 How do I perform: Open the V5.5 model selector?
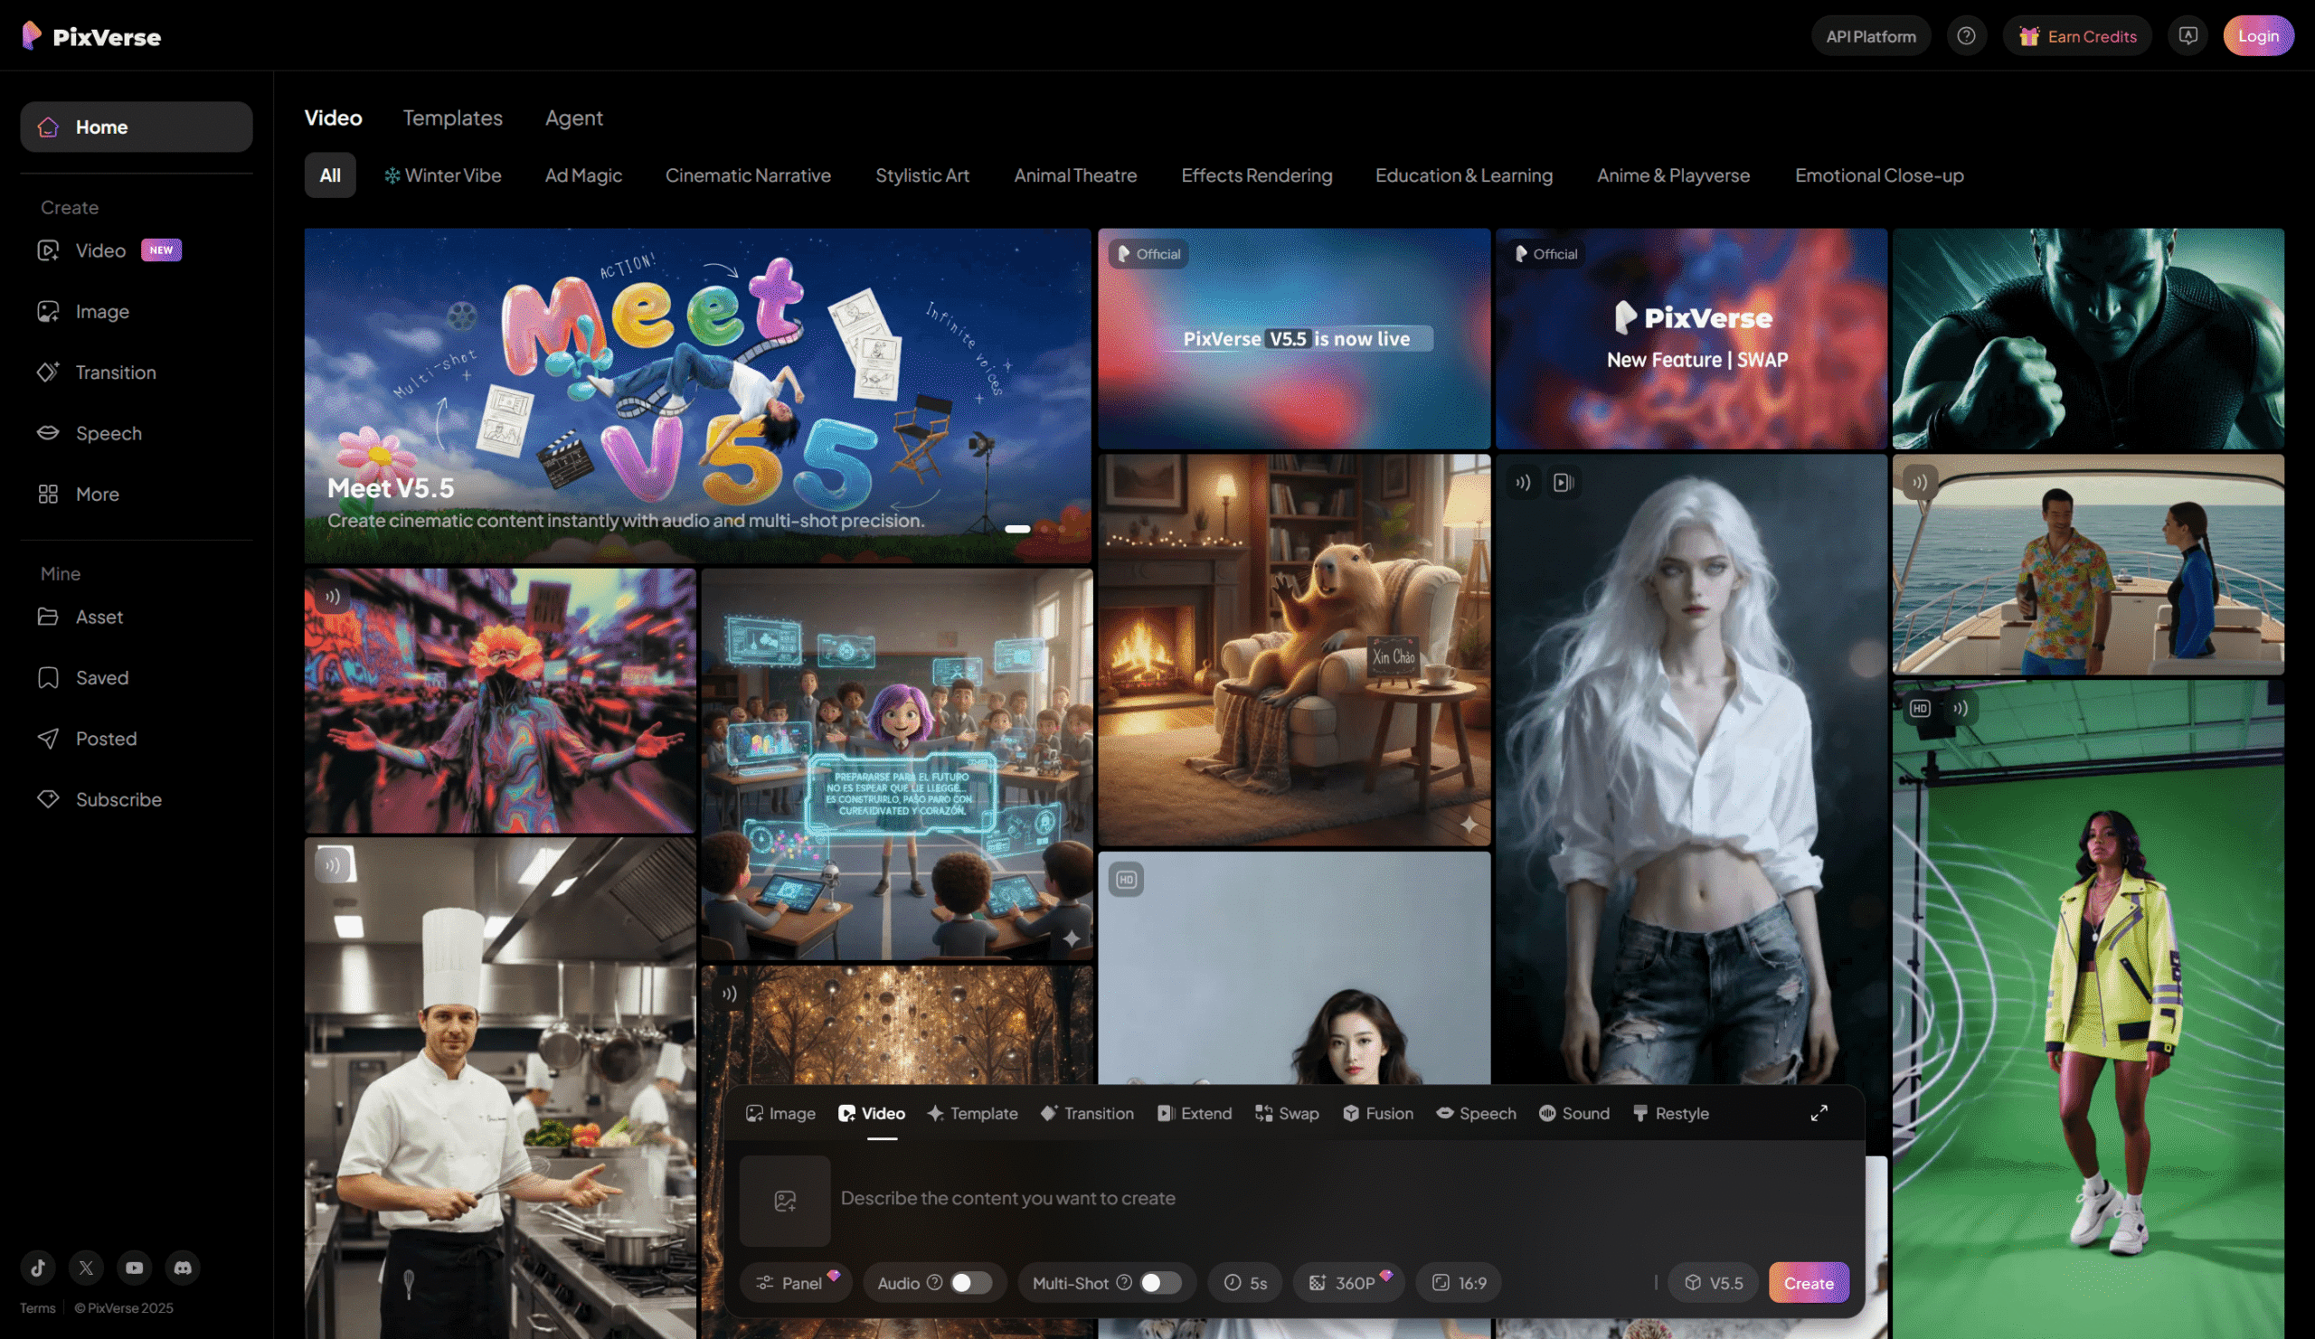click(x=1714, y=1283)
